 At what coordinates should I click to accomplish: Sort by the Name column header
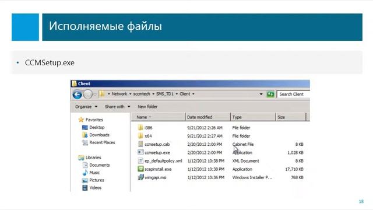click(158, 117)
